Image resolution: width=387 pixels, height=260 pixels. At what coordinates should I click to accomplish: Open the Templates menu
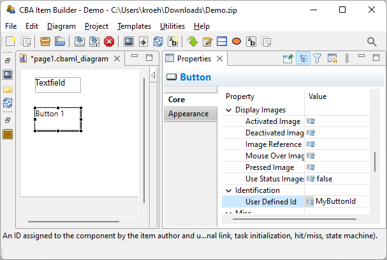pos(134,26)
